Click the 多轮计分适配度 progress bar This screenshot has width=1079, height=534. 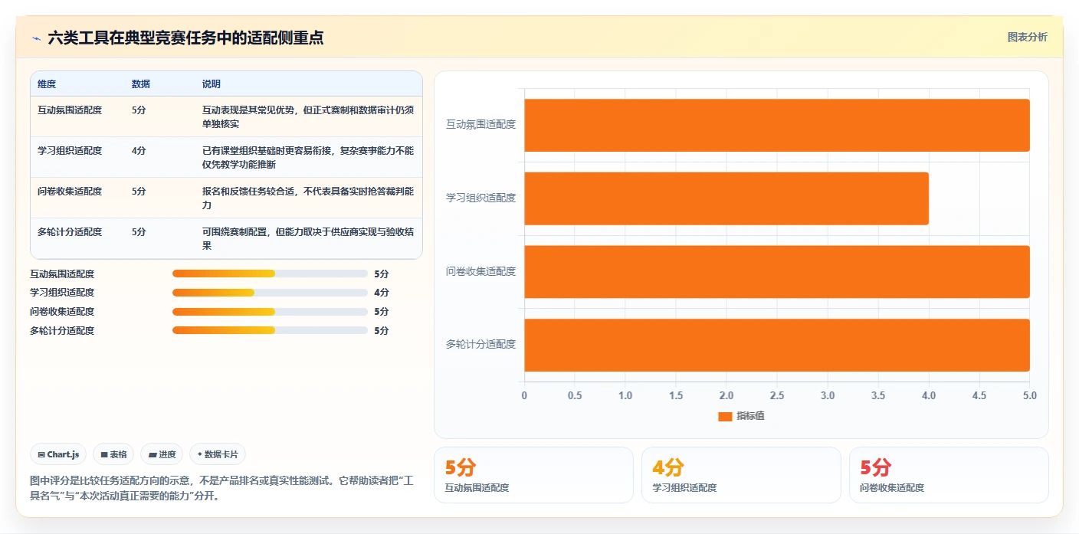coord(270,330)
